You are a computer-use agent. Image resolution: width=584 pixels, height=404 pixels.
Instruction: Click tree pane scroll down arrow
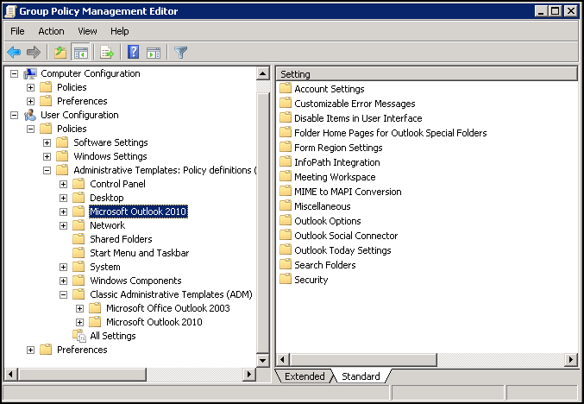262,360
